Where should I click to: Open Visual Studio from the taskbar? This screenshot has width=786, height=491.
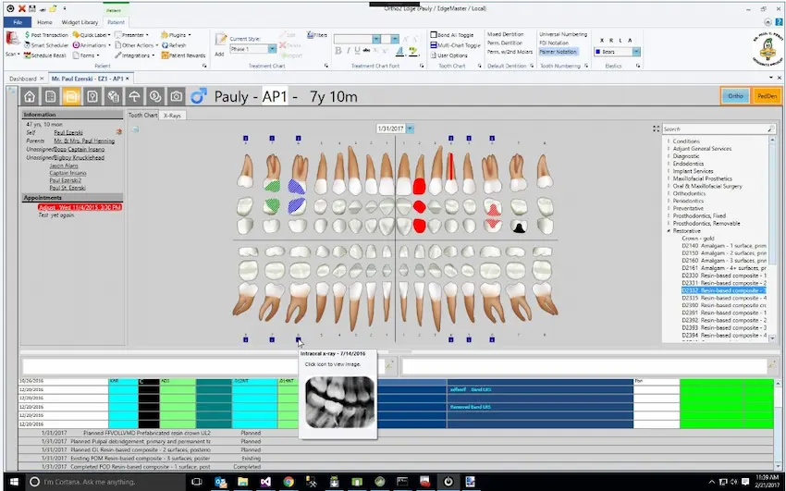[265, 482]
